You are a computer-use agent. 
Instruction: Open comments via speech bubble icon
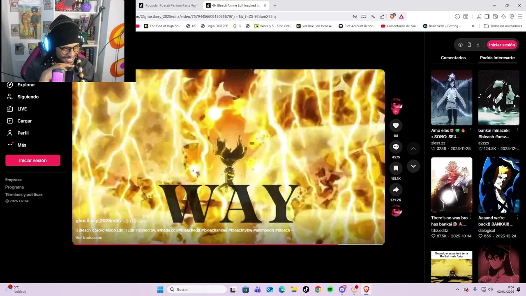click(x=396, y=147)
